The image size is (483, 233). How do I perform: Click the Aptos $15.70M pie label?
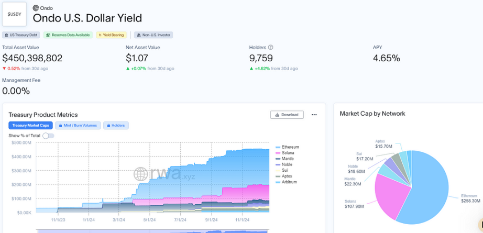[x=384, y=143]
